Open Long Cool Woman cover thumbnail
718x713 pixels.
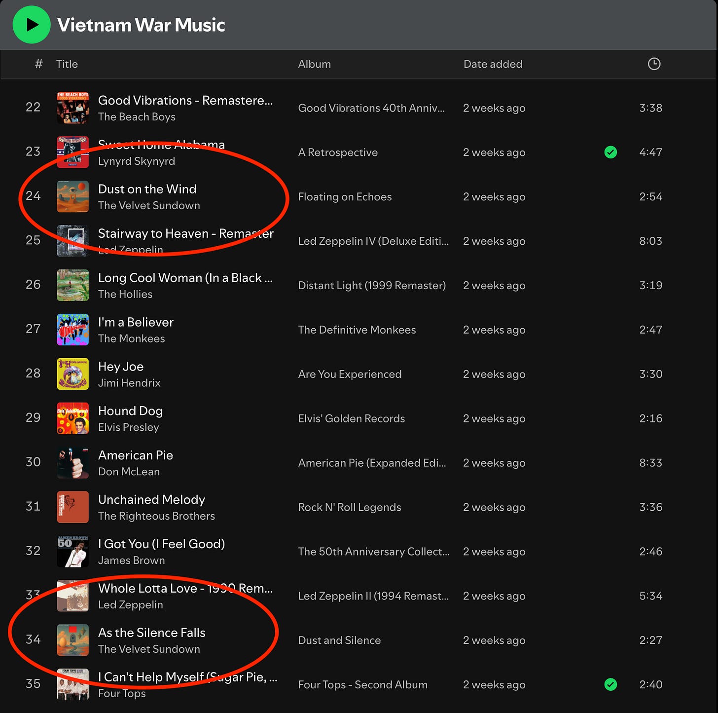tap(73, 285)
